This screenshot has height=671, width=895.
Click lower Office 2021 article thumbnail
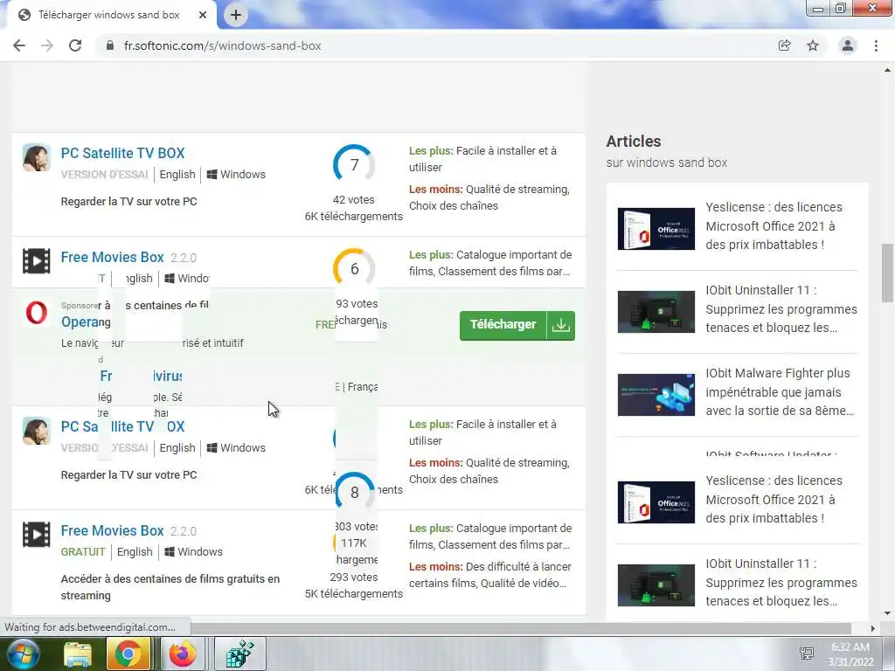(x=656, y=502)
